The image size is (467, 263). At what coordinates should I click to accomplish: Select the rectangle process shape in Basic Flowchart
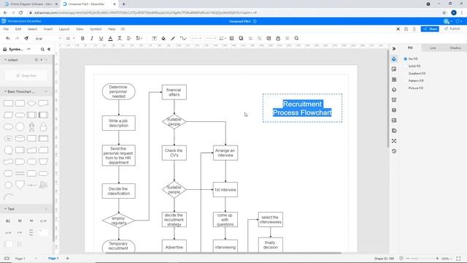[8, 103]
